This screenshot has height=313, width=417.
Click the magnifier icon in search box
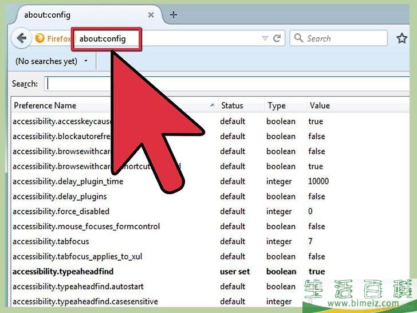298,38
